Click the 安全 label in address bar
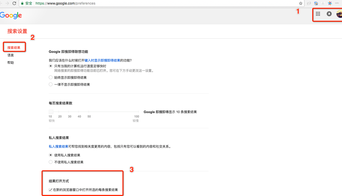Screen dimensions: 342x196 click(29, 3)
